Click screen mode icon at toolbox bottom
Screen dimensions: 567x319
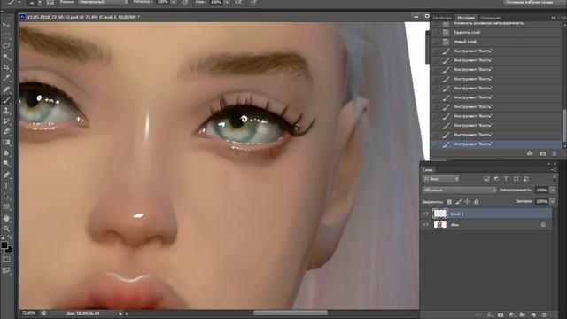(6, 270)
